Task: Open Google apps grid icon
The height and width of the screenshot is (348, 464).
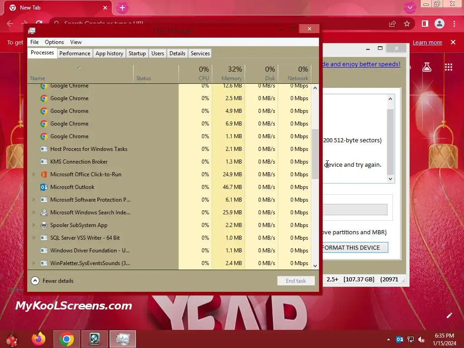Action: (449, 67)
